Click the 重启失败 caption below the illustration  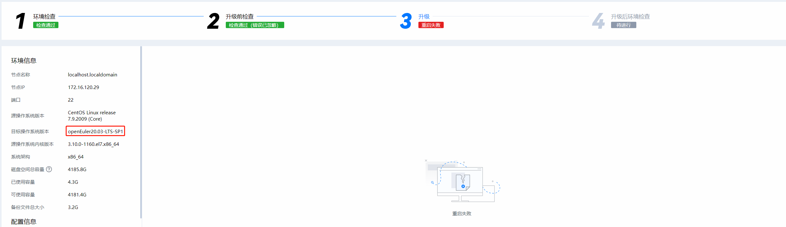click(462, 213)
